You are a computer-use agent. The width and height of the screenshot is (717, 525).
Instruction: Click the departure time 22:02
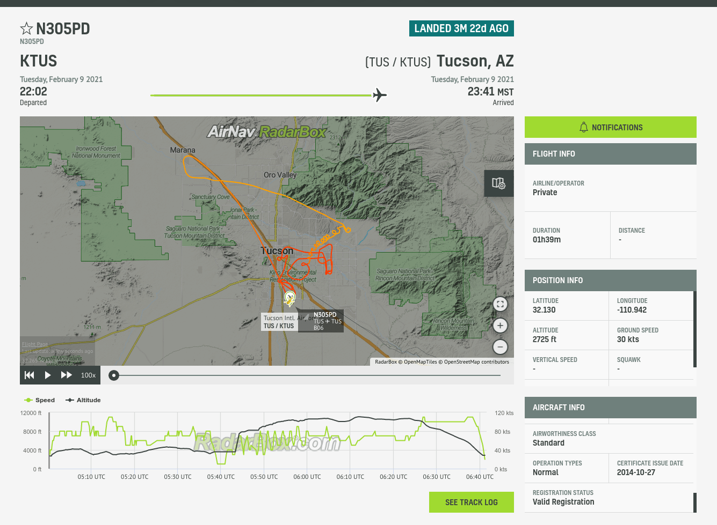[33, 92]
